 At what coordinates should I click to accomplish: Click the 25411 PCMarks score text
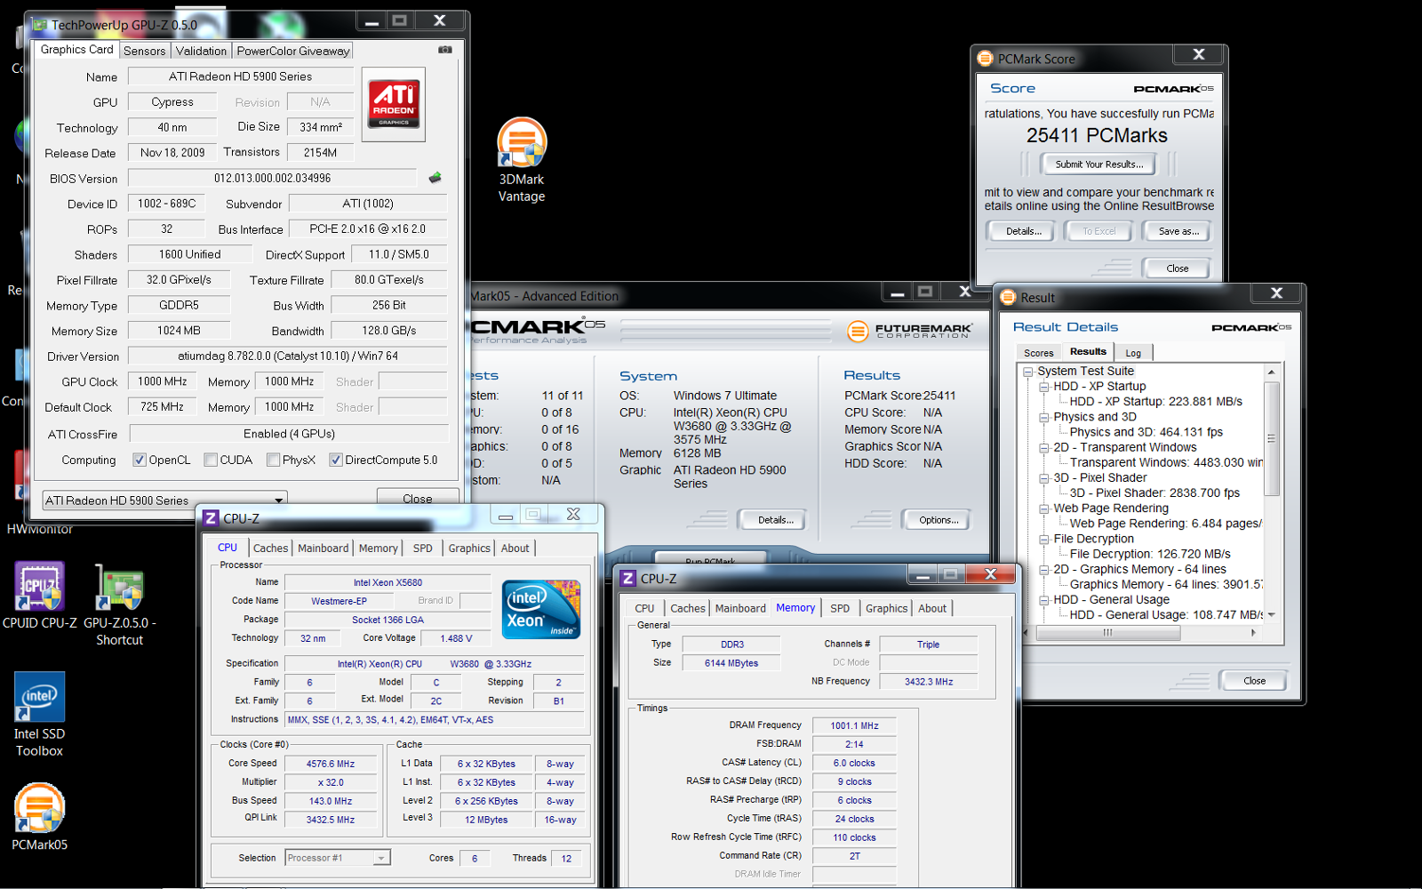tap(1097, 135)
